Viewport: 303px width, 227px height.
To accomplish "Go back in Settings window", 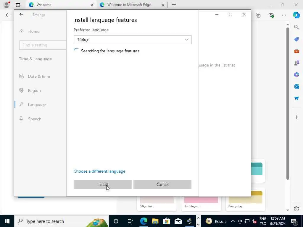I will (x=21, y=14).
